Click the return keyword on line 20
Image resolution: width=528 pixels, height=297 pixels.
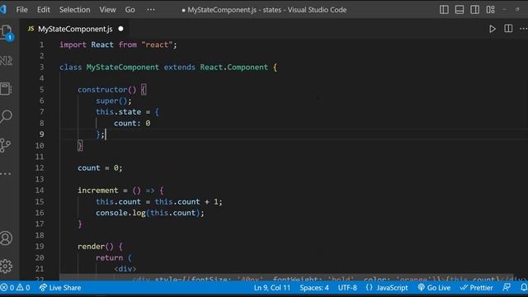tap(109, 257)
